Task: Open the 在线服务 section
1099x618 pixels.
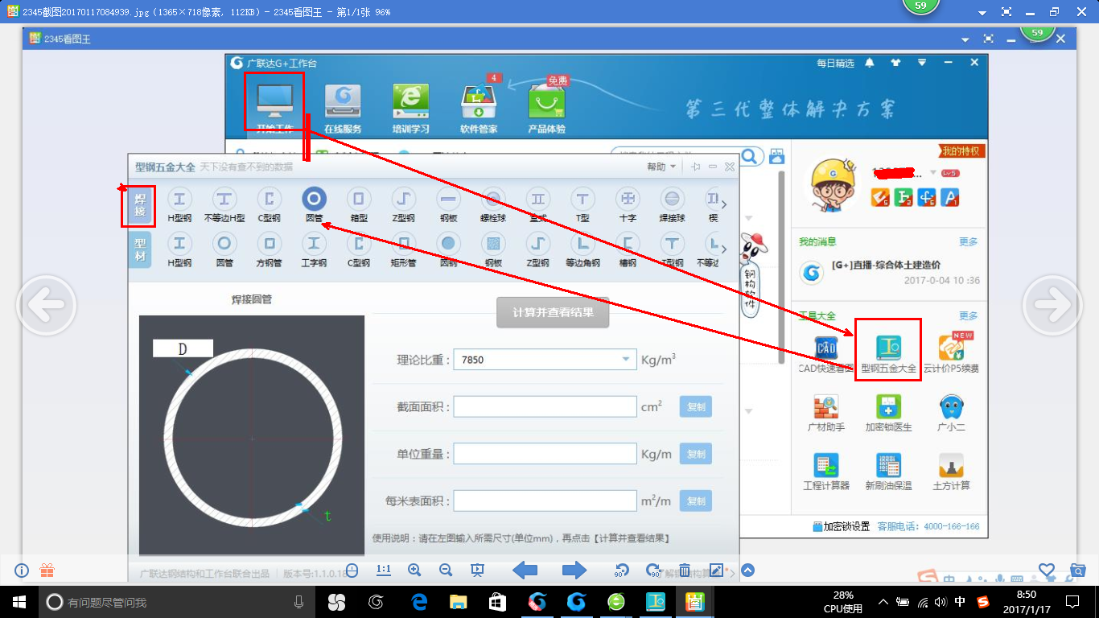Action: coord(343,109)
